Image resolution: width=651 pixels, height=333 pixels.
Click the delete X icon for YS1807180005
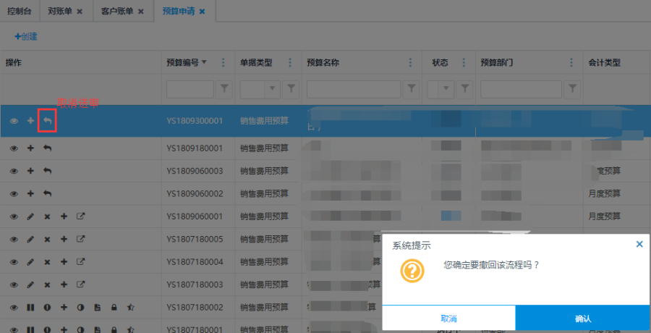47,239
